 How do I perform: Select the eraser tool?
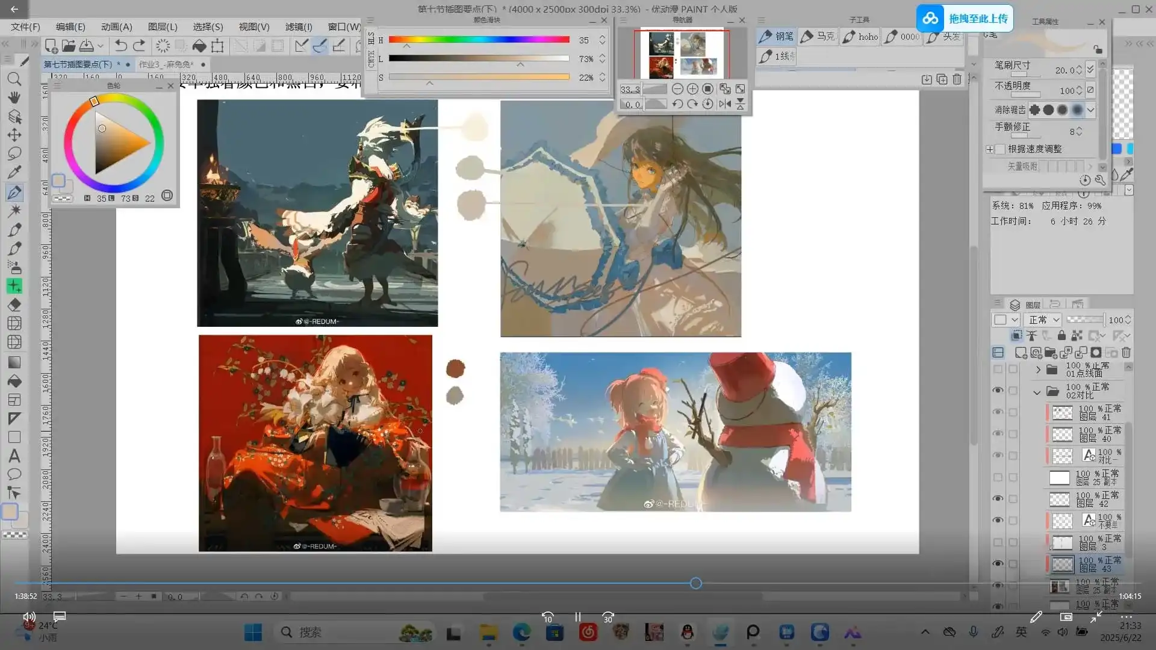click(x=14, y=305)
